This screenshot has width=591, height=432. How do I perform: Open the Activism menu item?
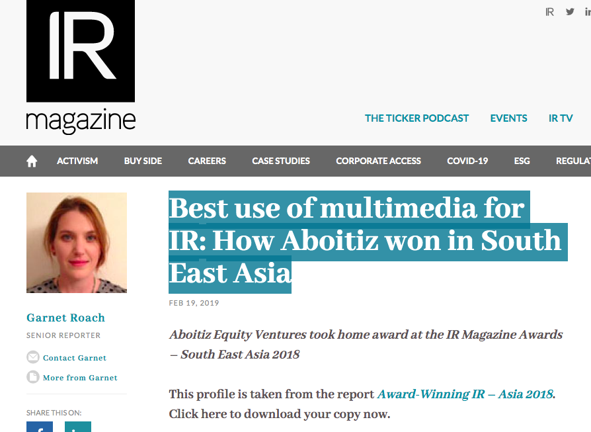pos(77,161)
